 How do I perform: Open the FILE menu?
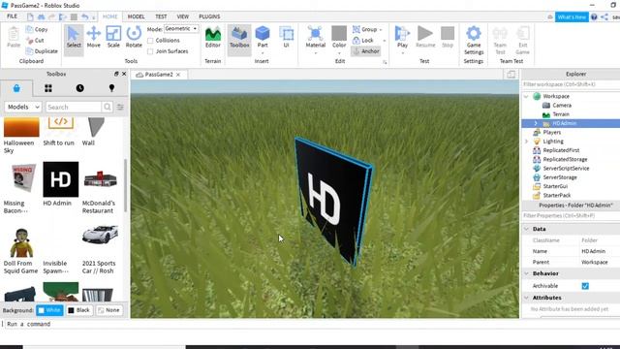tap(12, 16)
